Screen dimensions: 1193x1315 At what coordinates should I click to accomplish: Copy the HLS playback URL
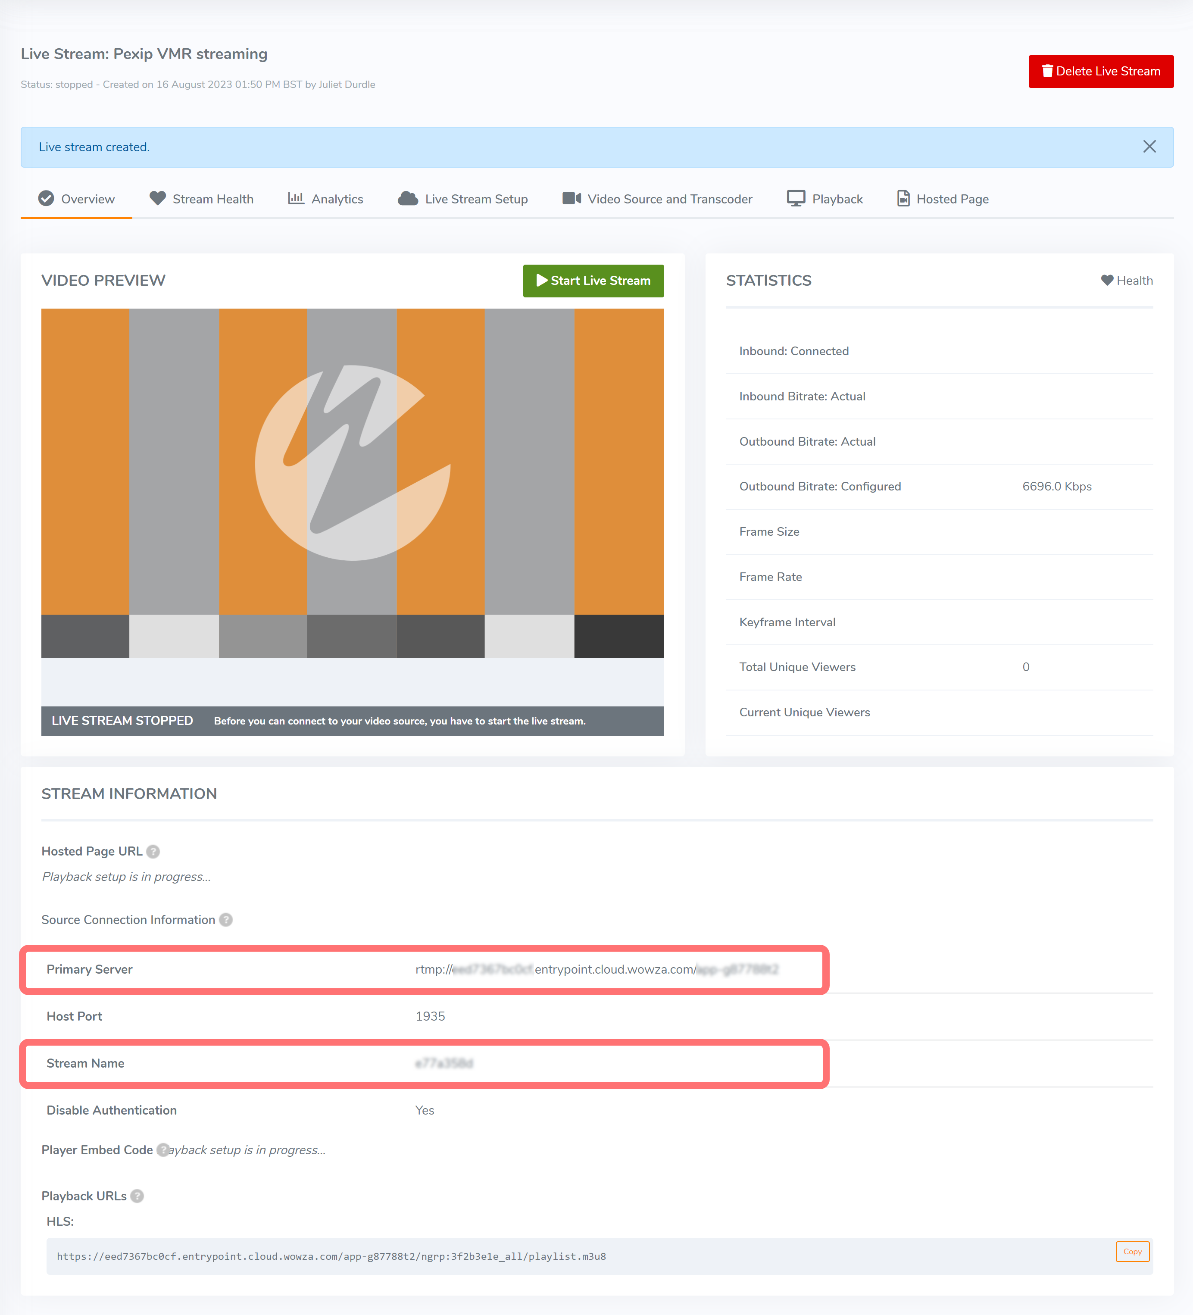(x=1132, y=1251)
